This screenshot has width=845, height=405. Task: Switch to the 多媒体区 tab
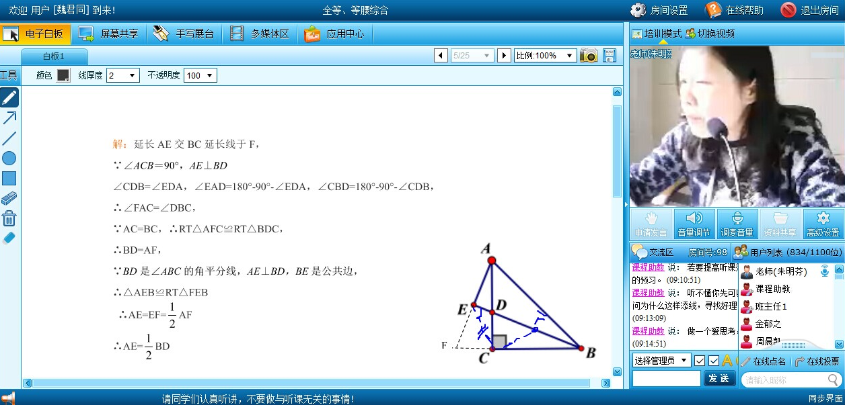[x=258, y=34]
